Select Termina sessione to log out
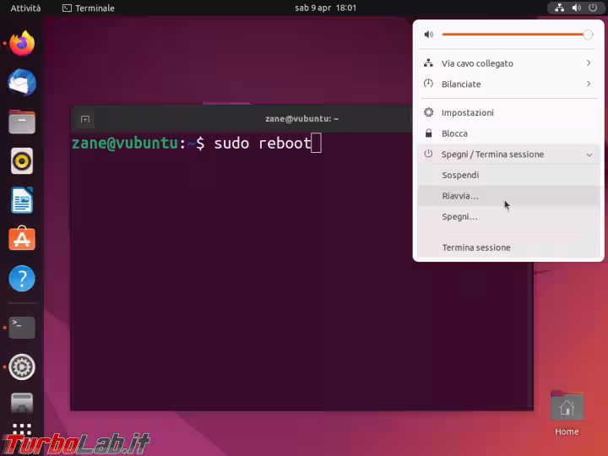This screenshot has width=608, height=456. click(x=508, y=247)
